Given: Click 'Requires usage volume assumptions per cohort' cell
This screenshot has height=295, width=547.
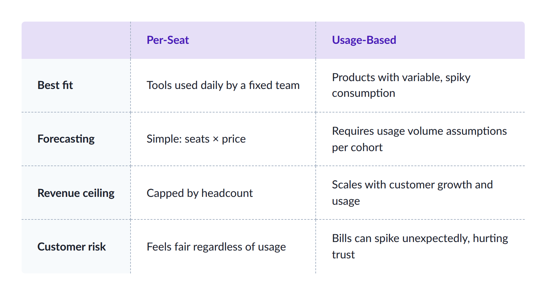Looking at the screenshot, I should point(420,139).
